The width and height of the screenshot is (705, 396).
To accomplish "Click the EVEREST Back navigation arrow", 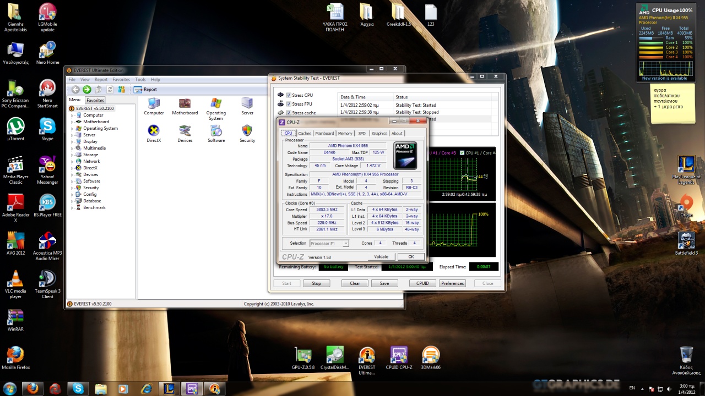I will click(75, 90).
